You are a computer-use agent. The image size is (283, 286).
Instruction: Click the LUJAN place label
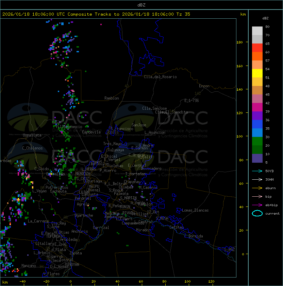pos(84,192)
